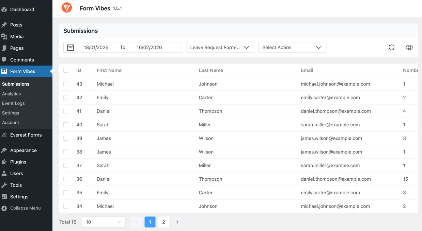
Task: Click the eye icon to manage visible columns
Action: click(409, 47)
